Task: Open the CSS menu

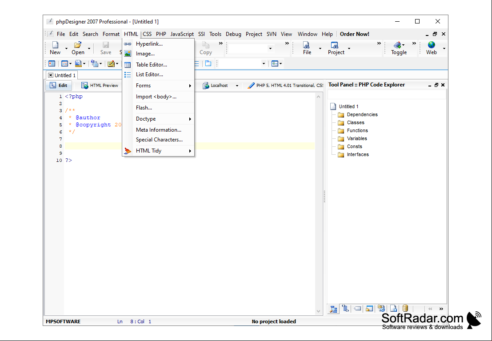Action: 147,34
